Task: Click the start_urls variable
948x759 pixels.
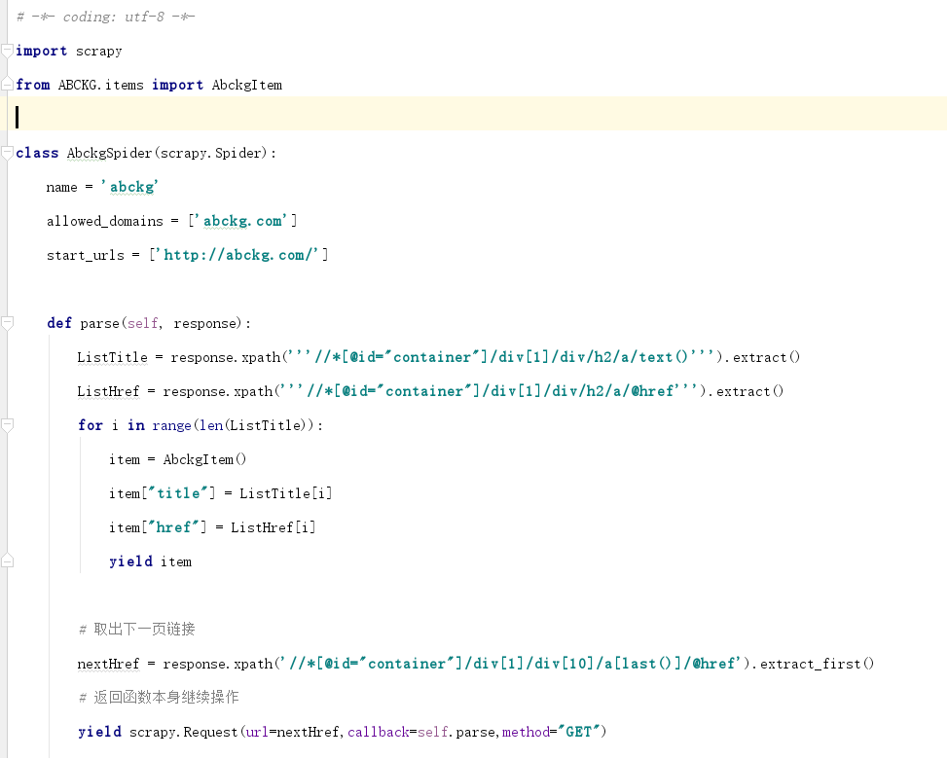Action: click(x=86, y=255)
